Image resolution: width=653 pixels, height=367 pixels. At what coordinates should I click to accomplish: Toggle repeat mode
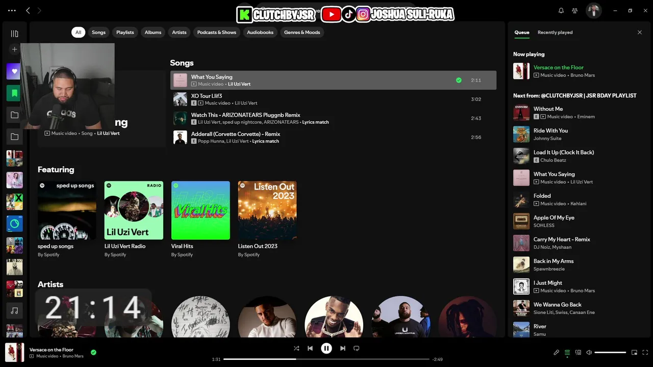[357, 348]
